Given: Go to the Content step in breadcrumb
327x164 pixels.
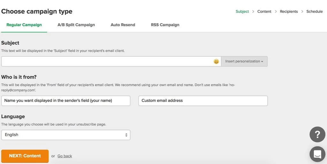Looking at the screenshot, I should (264, 11).
